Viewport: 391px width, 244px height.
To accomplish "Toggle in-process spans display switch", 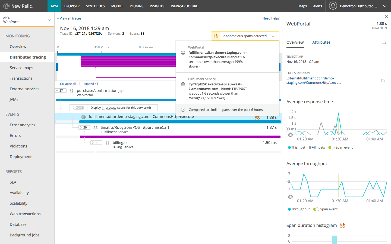I will coord(78,108).
